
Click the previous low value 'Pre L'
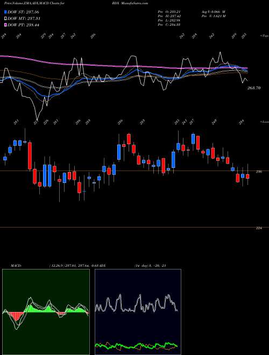pos(169,20)
